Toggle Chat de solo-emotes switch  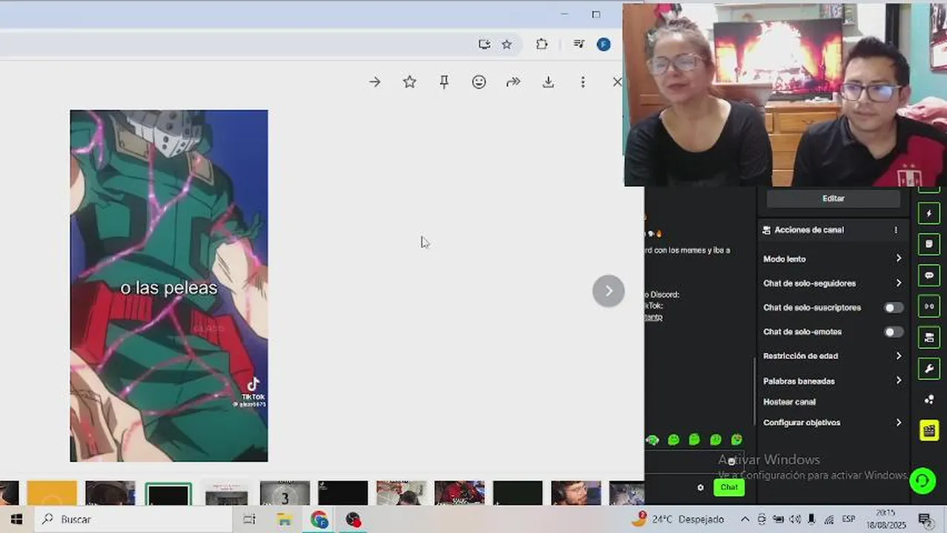pyautogui.click(x=894, y=332)
